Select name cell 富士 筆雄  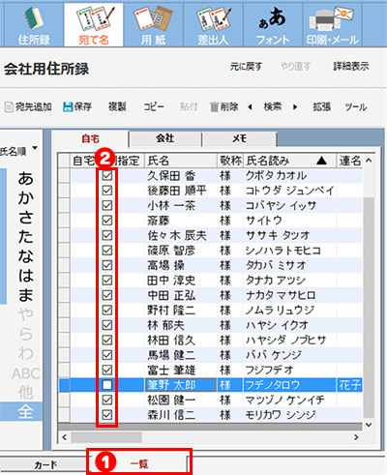[x=181, y=370]
